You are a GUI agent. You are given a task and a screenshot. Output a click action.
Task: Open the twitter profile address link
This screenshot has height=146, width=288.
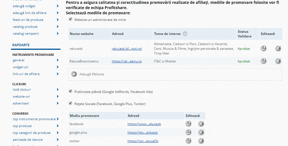[143, 141]
